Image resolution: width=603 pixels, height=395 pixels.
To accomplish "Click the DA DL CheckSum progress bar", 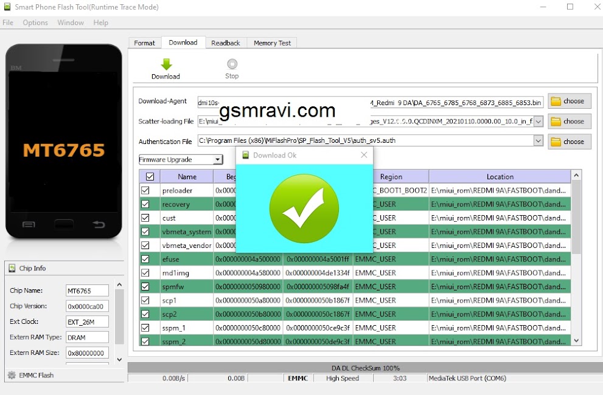I will point(365,368).
